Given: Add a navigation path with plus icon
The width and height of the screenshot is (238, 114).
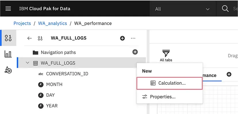Looking at the screenshot, I should coord(135,52).
